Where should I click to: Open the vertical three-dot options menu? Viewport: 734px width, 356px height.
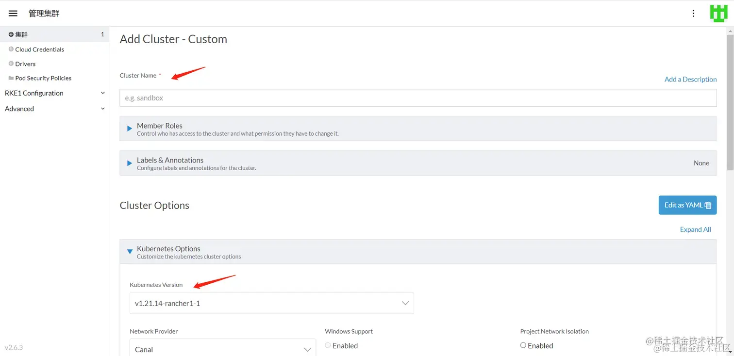(x=693, y=14)
